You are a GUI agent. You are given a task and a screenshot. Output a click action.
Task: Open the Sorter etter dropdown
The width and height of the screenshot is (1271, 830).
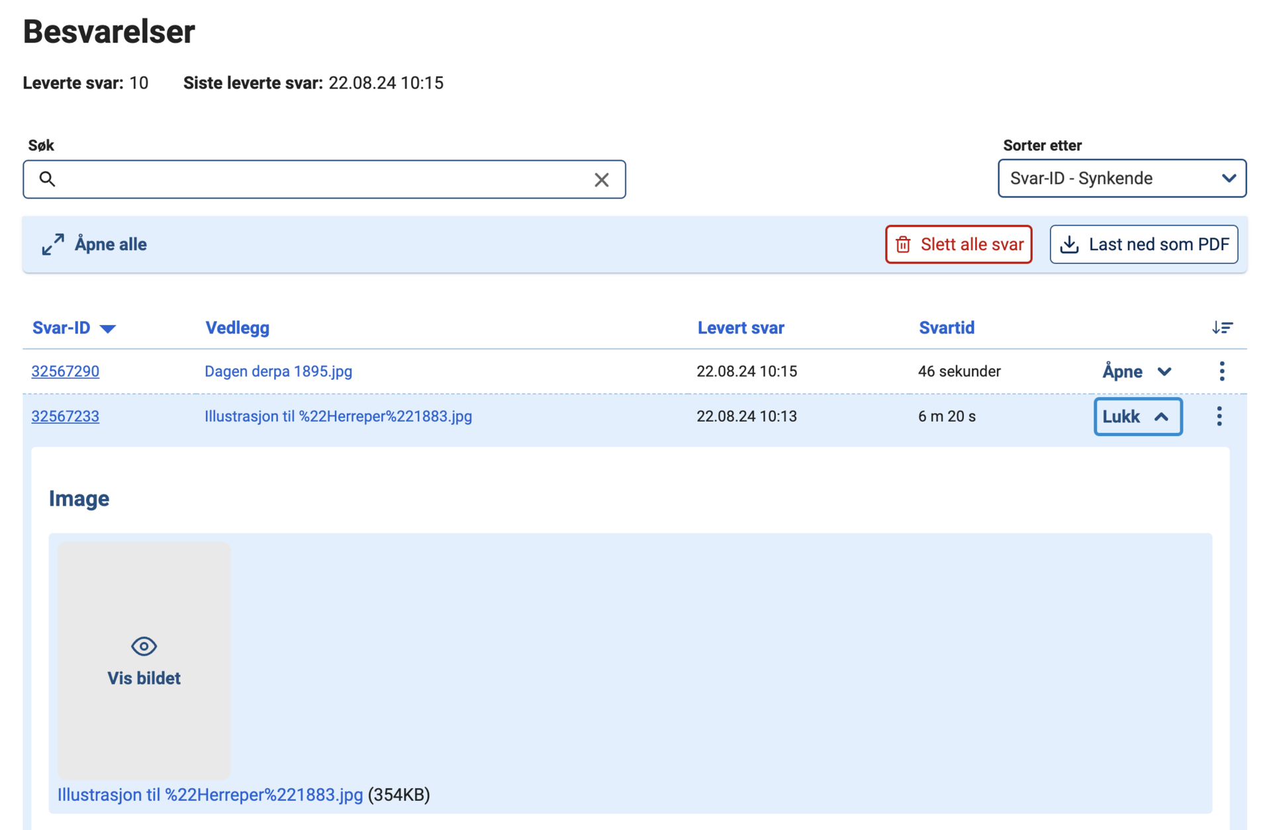(1122, 178)
